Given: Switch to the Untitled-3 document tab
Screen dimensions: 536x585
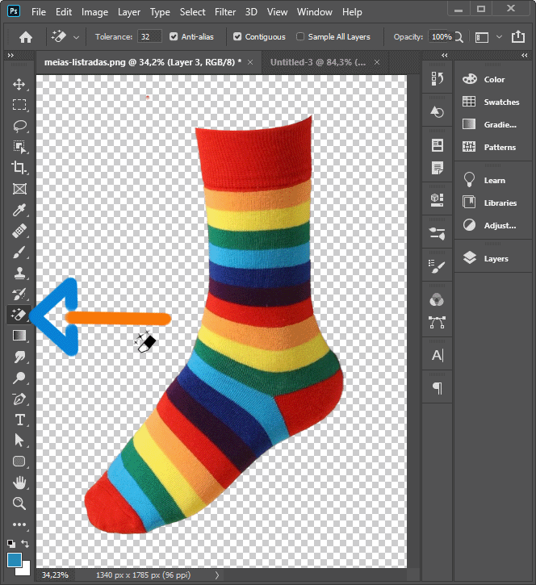Looking at the screenshot, I should coord(317,62).
